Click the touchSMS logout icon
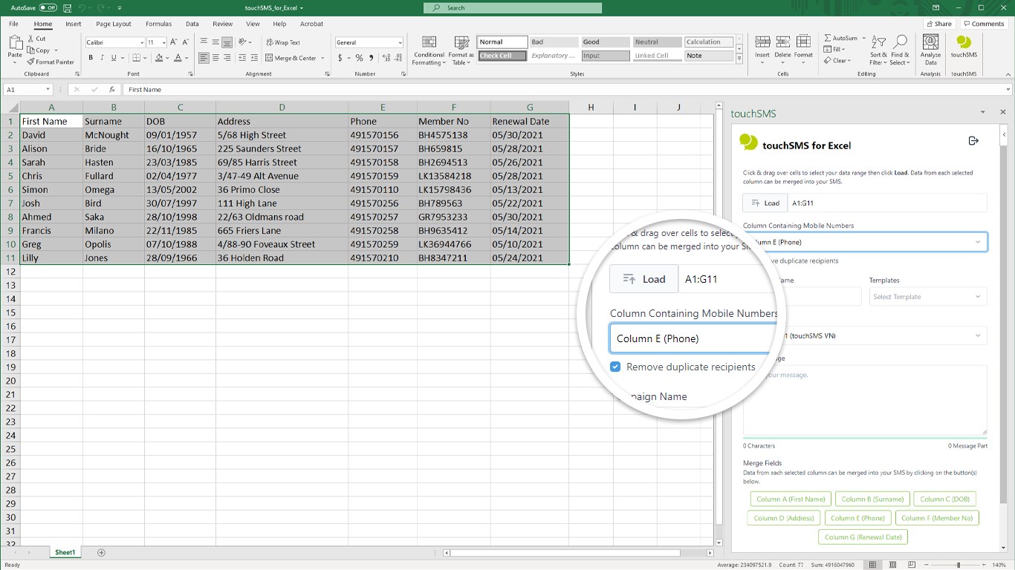The image size is (1015, 570). pos(973,141)
